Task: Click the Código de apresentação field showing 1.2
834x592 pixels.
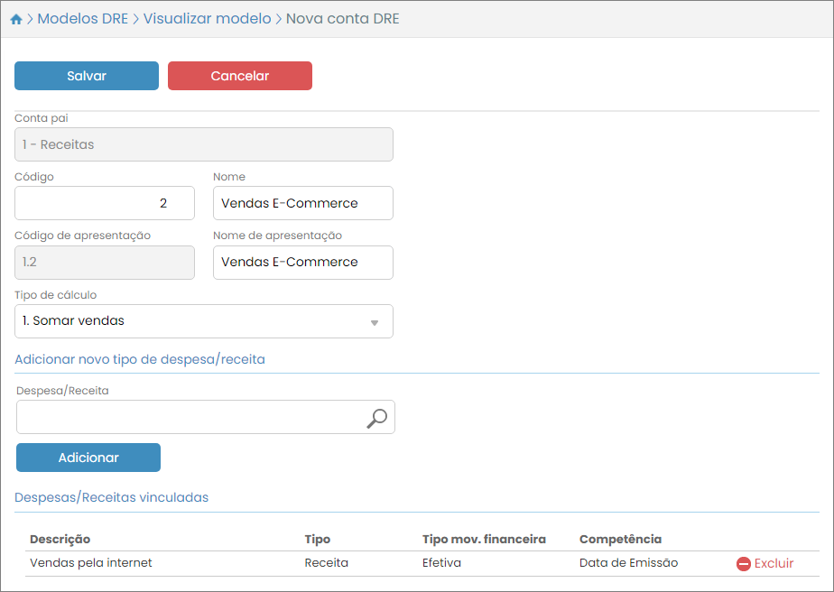Action: 105,262
